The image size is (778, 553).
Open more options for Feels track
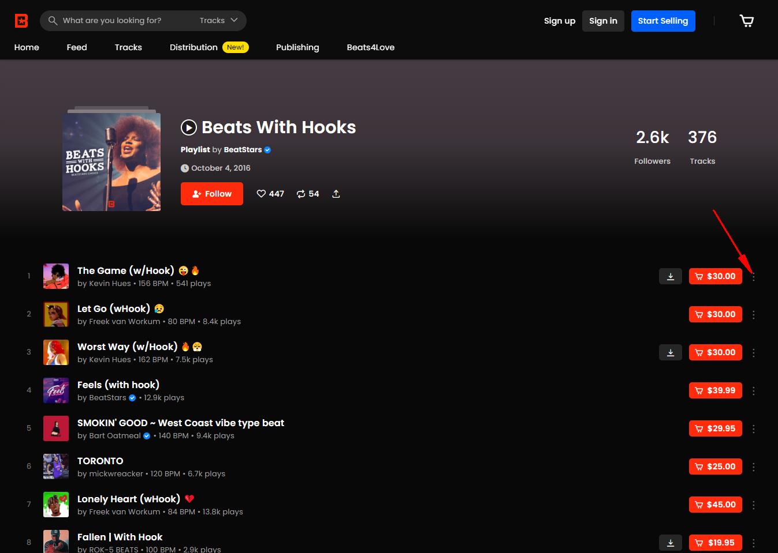pos(754,391)
